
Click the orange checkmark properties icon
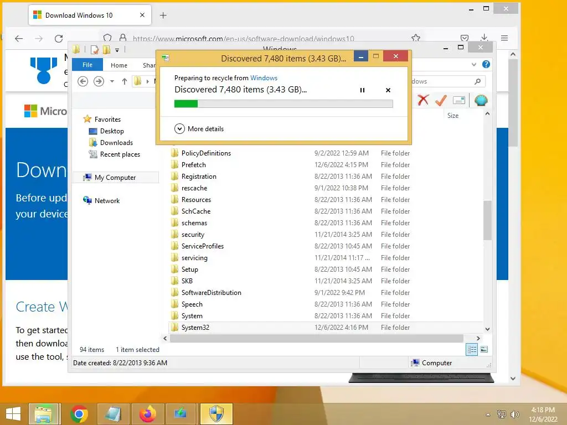[x=441, y=100]
